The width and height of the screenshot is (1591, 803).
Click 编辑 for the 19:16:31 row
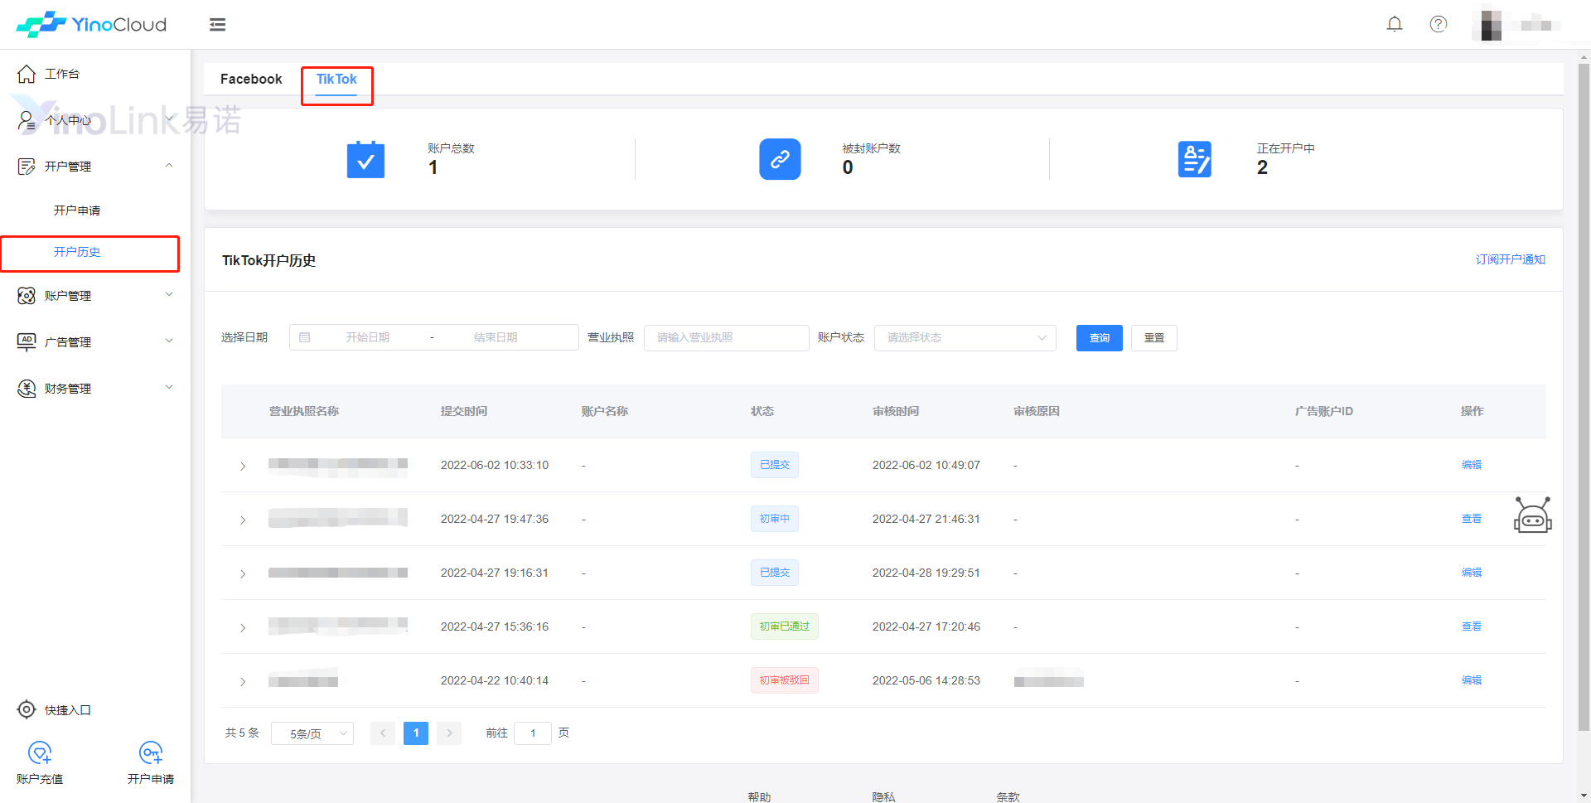(x=1472, y=573)
